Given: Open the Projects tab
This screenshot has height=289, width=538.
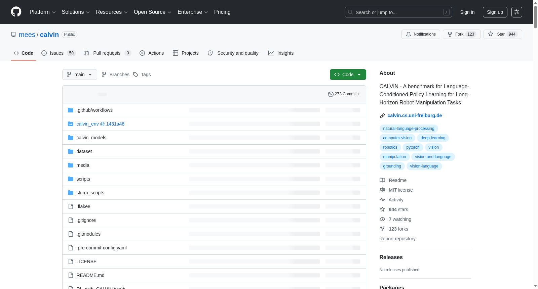Looking at the screenshot, I should click(x=186, y=53).
